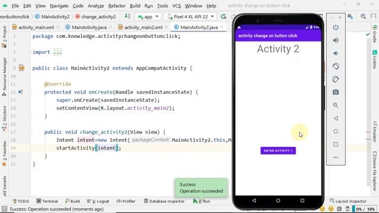Image resolution: width=379 pixels, height=213 pixels.
Task: Click the Codota side panel tab
Action: point(375,59)
